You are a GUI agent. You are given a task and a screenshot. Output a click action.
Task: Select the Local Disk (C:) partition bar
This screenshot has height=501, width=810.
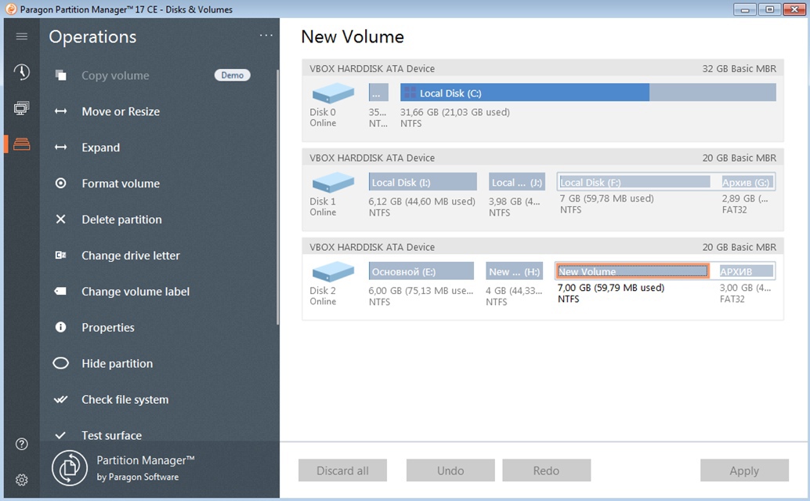(x=588, y=93)
